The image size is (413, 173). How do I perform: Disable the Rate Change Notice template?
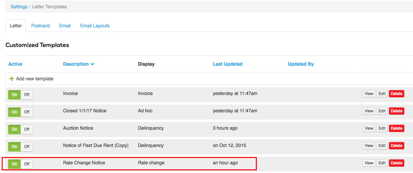click(27, 164)
